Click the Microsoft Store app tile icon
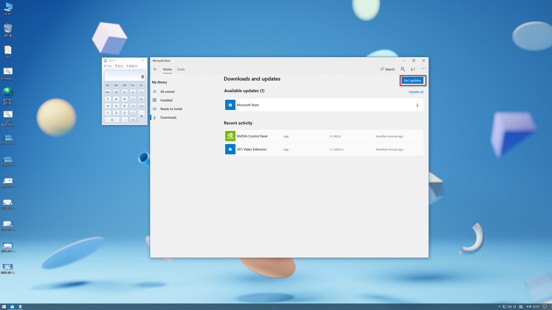552x310 pixels. pyautogui.click(x=230, y=105)
